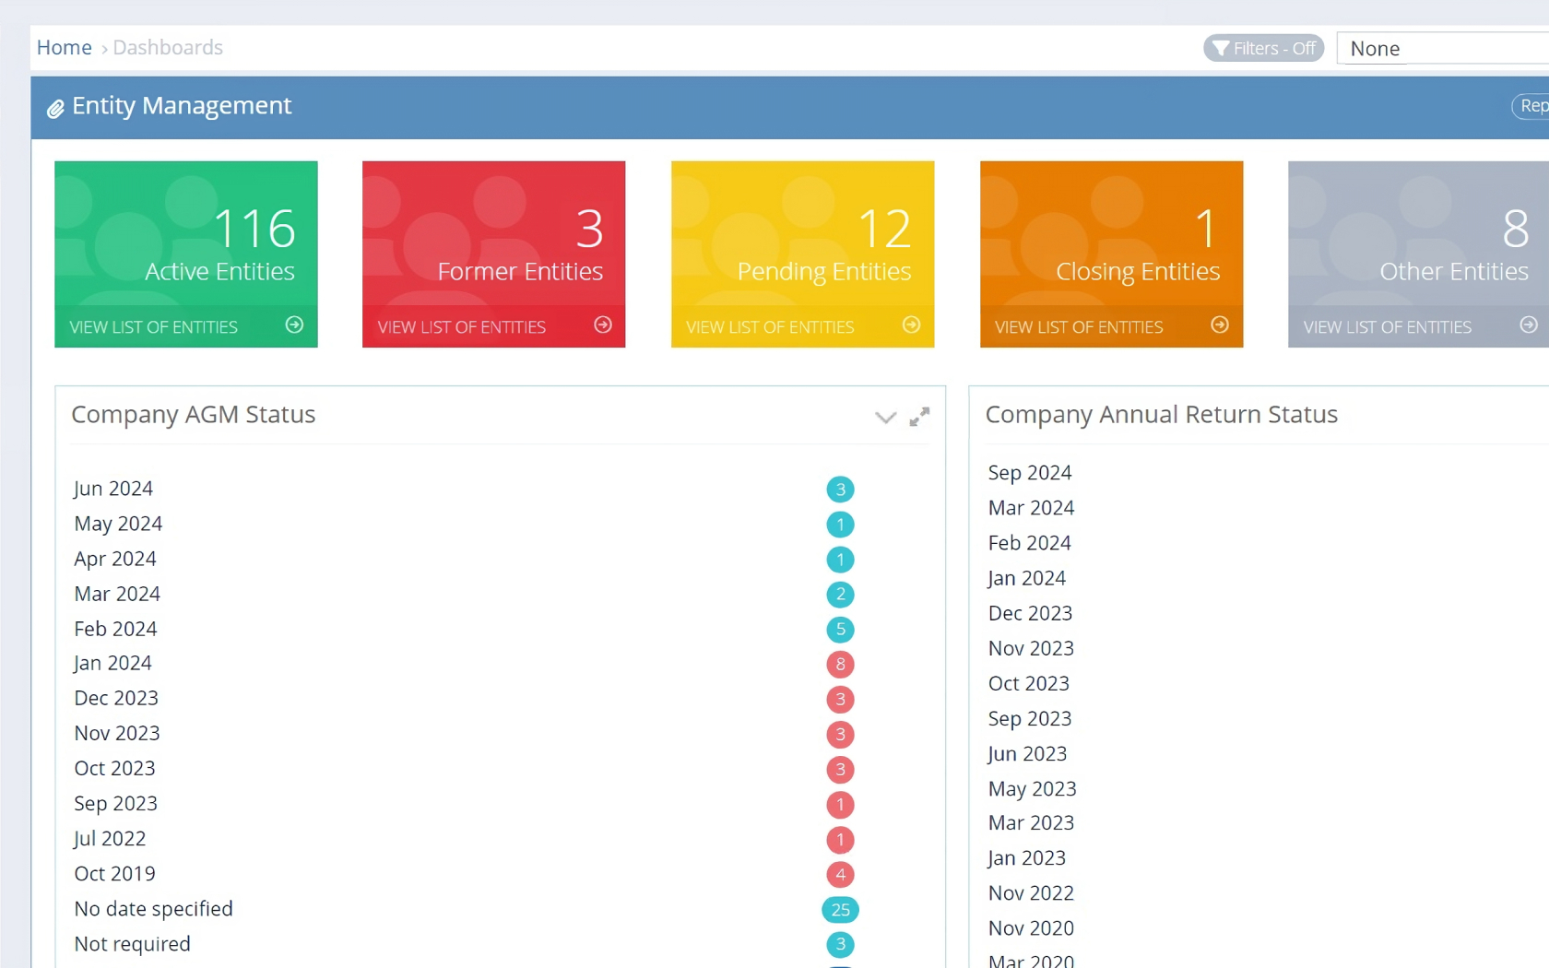
Task: Click arrow icon on Other Entities card
Action: [x=1528, y=325]
